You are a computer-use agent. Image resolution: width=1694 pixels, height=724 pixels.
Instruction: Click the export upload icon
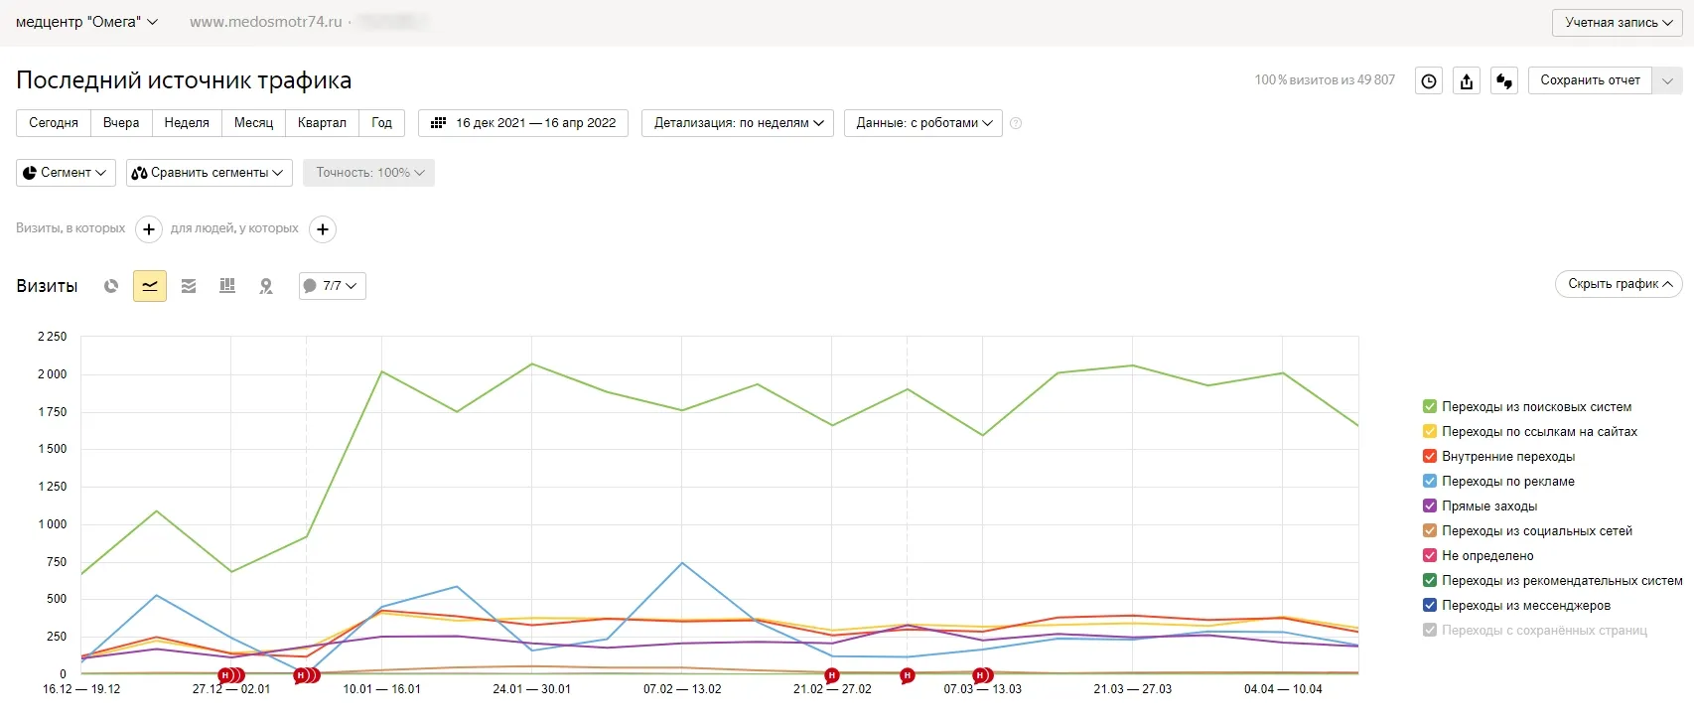coord(1467,81)
